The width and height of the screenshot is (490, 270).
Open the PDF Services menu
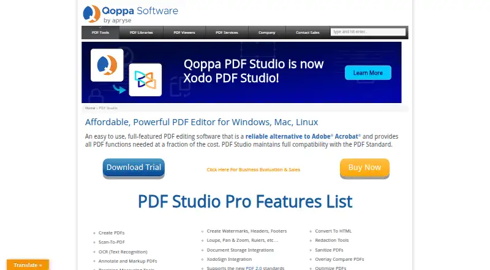coord(227,33)
